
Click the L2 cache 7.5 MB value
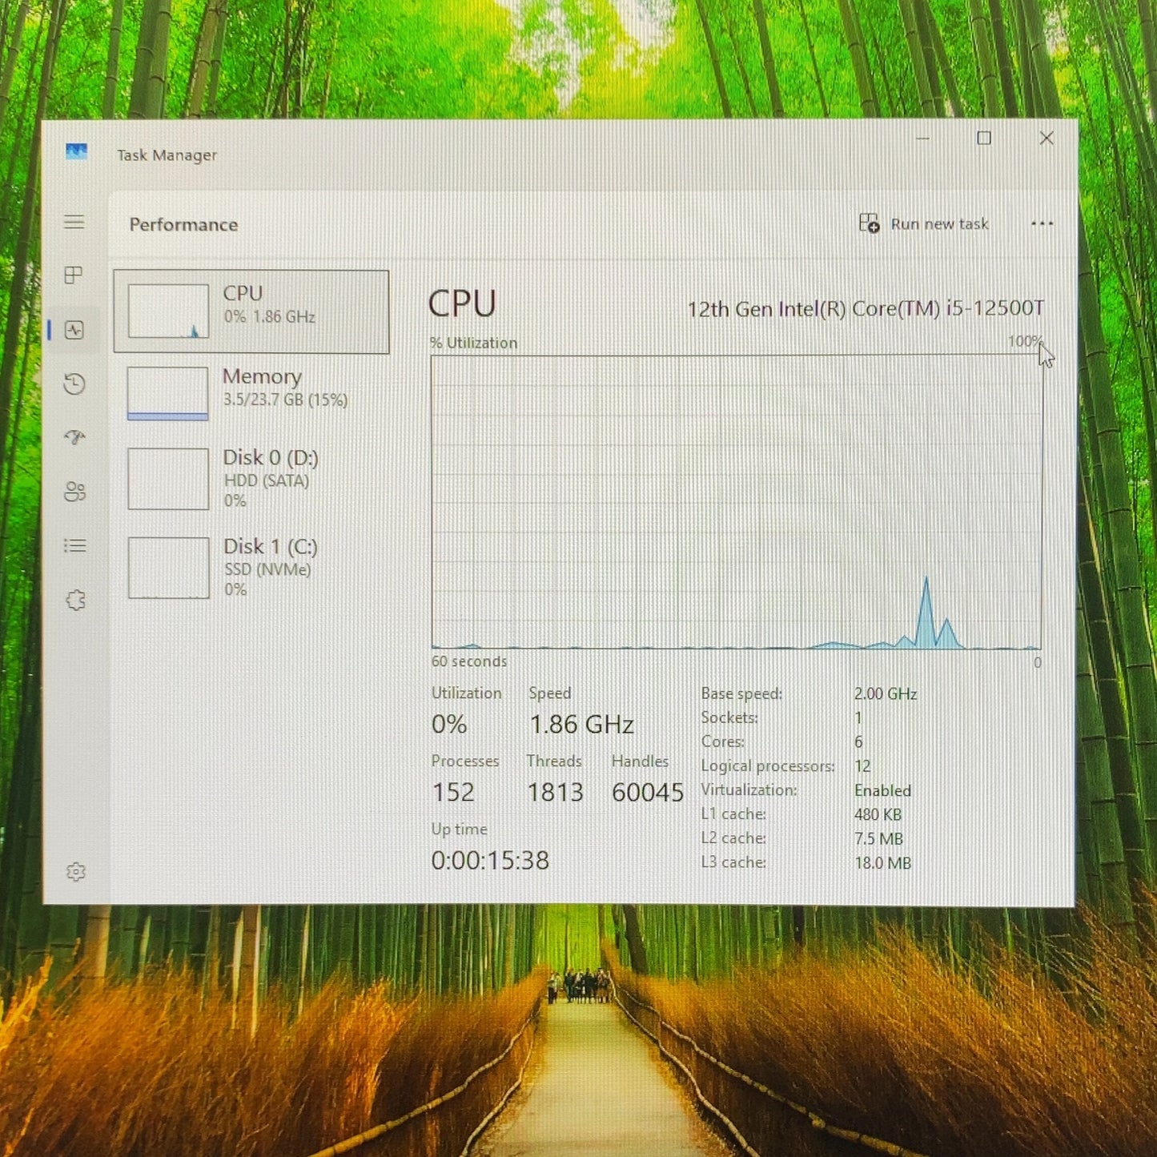[x=878, y=838]
